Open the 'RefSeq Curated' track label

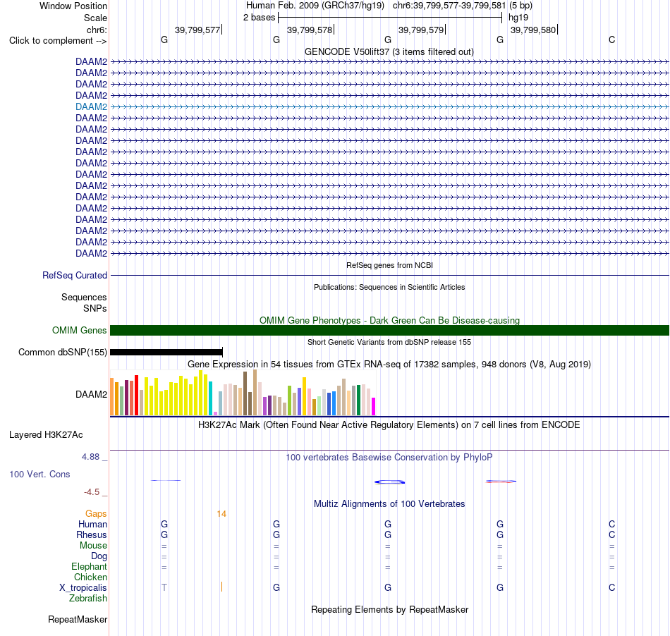[74, 275]
